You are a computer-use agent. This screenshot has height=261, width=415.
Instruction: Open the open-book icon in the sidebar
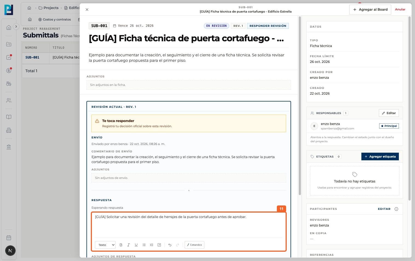[9, 117]
